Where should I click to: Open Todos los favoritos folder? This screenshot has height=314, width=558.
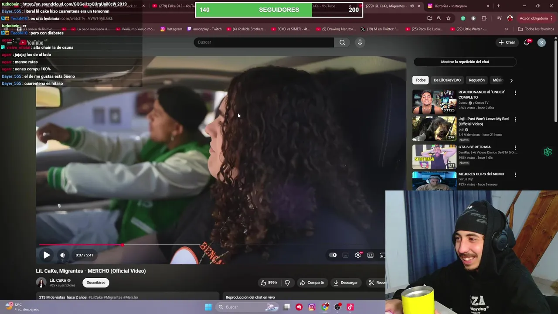coord(536,29)
